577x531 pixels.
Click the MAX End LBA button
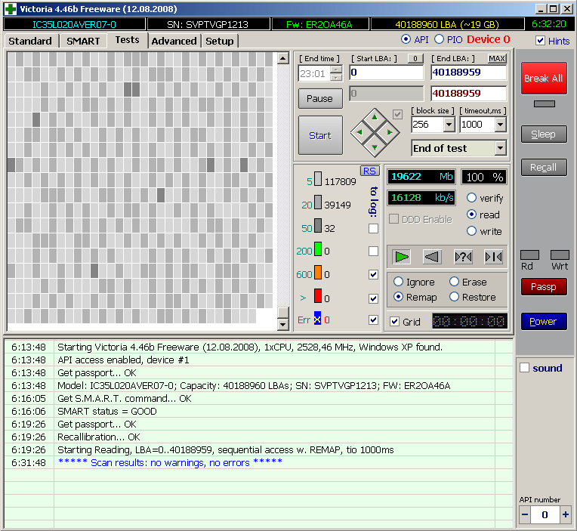[x=497, y=58]
